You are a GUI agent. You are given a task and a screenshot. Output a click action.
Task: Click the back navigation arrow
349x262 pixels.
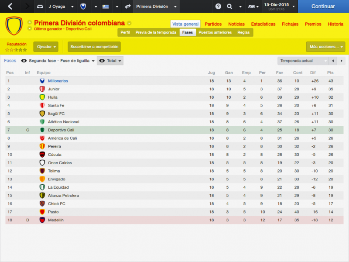pyautogui.click(x=10, y=6)
